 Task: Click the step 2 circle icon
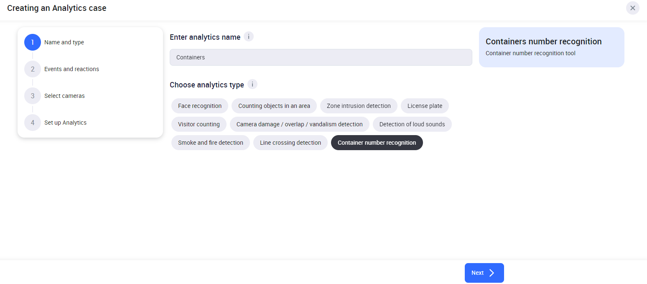click(33, 69)
